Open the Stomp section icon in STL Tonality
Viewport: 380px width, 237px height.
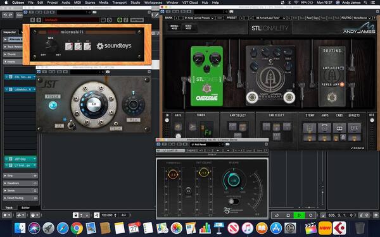310,128
